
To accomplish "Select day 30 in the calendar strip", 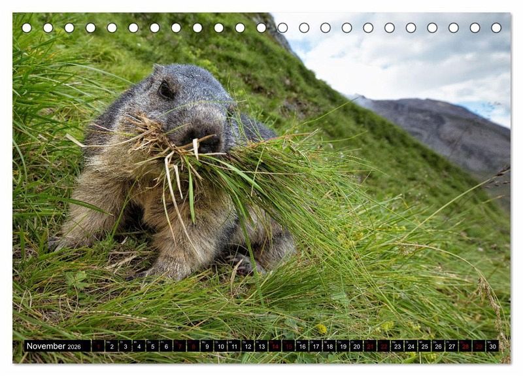I will coord(493,347).
